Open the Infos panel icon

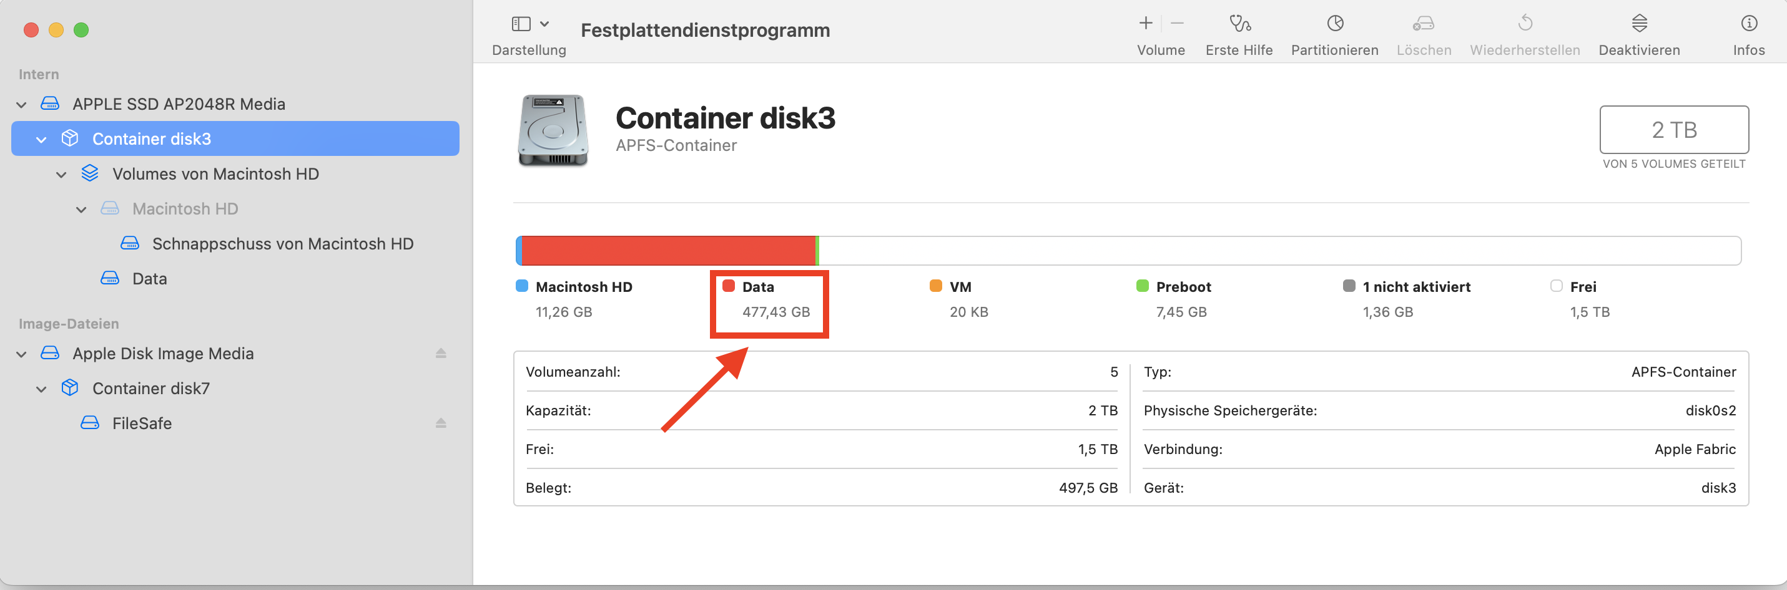[1748, 24]
